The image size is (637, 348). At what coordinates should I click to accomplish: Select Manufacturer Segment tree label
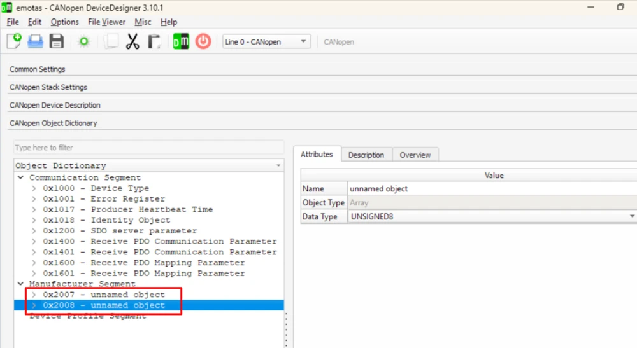[82, 284]
